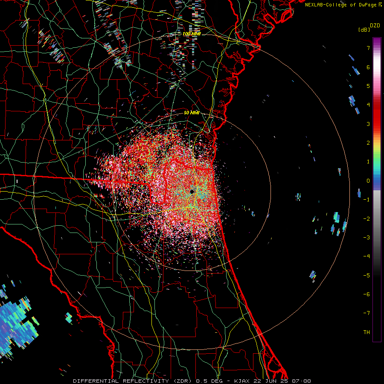384x384 pixels.
Task: Click the DZD color bar title
Action: point(375,26)
